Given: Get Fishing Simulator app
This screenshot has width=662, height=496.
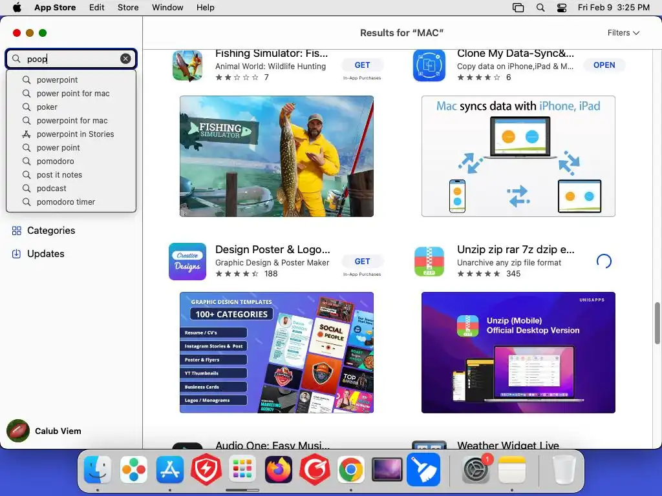Looking at the screenshot, I should (362, 65).
